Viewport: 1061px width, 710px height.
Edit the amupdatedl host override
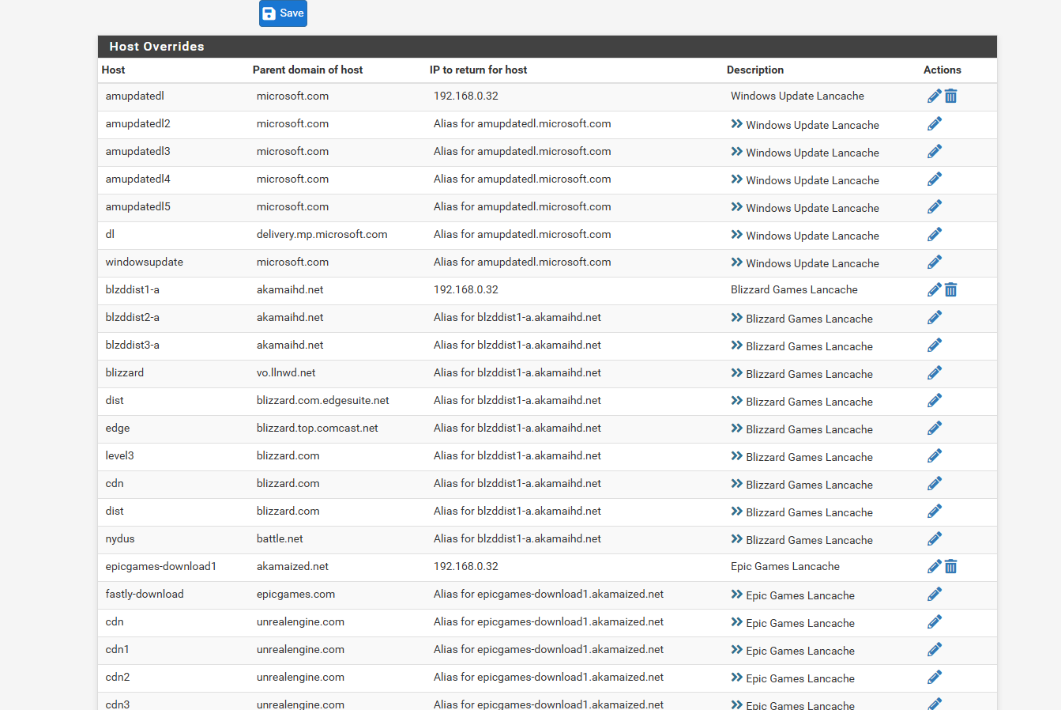tap(935, 96)
